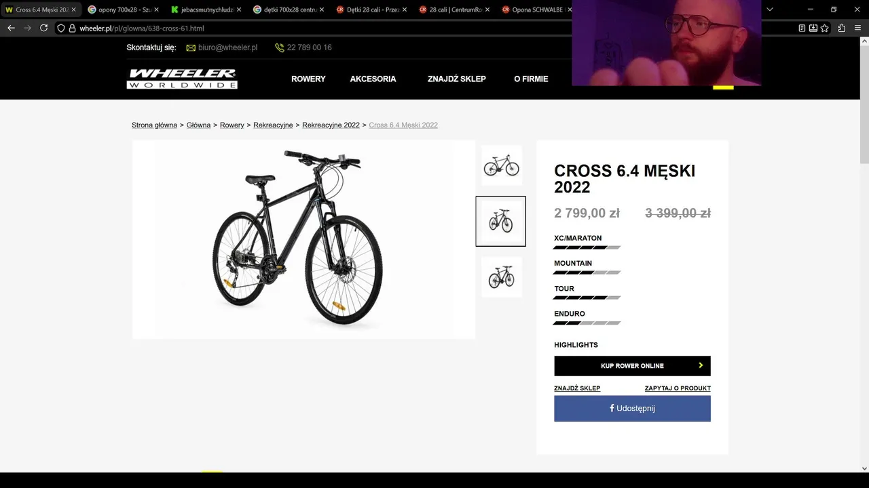
Task: Open the Firefox hamburger menu
Action: pos(858,28)
